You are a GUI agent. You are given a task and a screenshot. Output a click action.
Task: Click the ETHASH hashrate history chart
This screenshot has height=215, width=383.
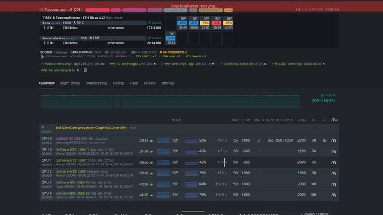tap(171, 101)
